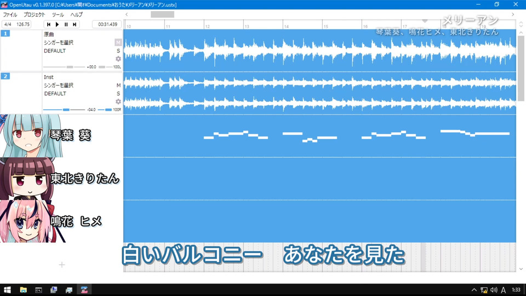This screenshot has width=526, height=296.
Task: Click the vertical scrollbar thumb
Action: click(x=521, y=68)
